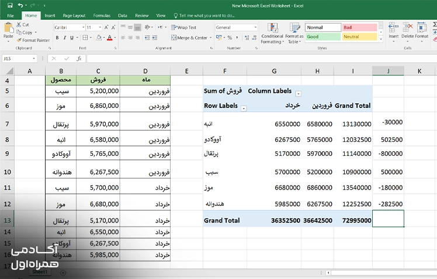Open the Merge & Center dropdown arrow
This screenshot has width=437, height=279.
211,37
